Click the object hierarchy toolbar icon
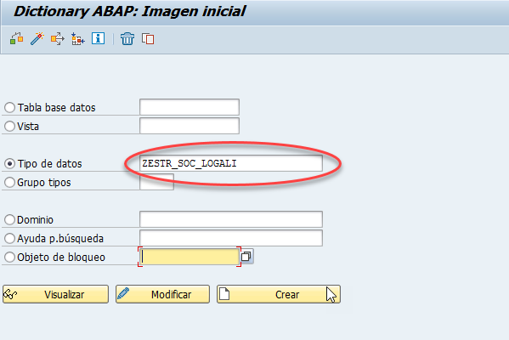Viewport: 509px width, 340px height. [x=16, y=39]
